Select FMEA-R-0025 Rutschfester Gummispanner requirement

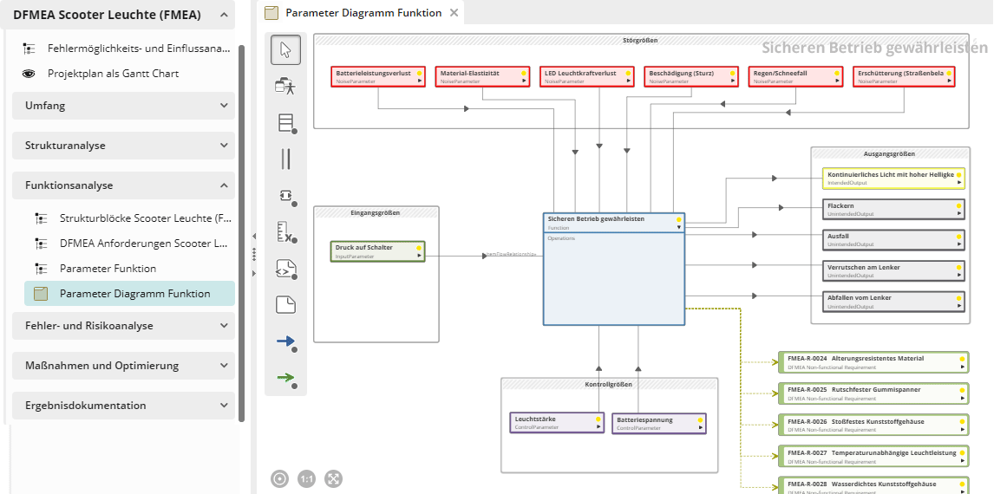(x=873, y=393)
